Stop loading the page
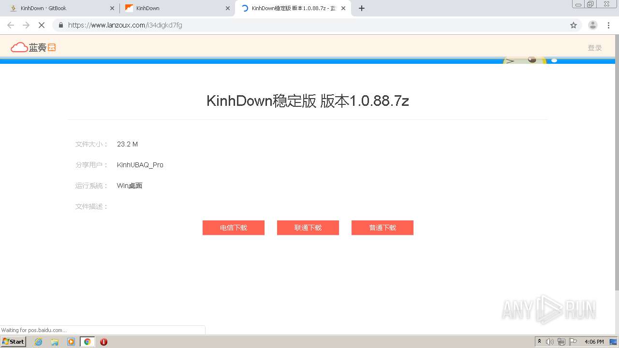 tap(42, 25)
